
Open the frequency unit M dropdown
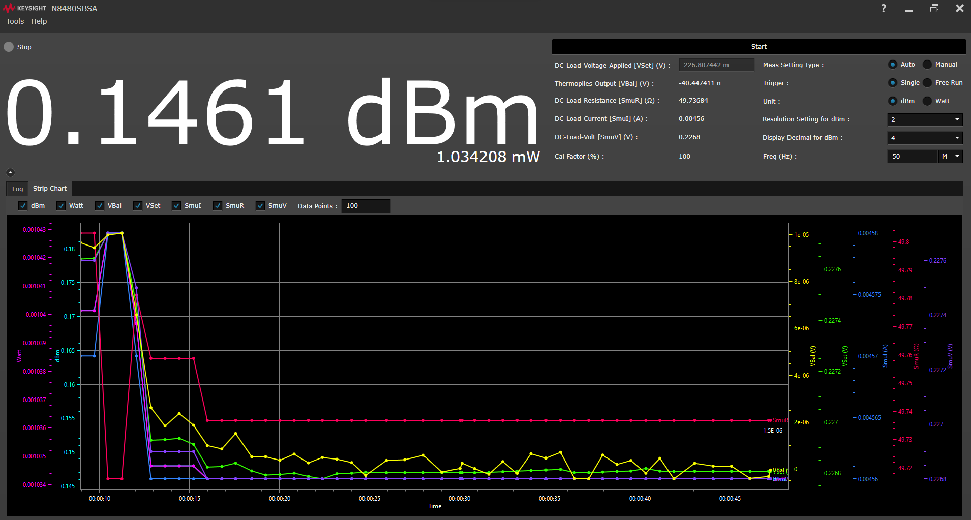(950, 156)
